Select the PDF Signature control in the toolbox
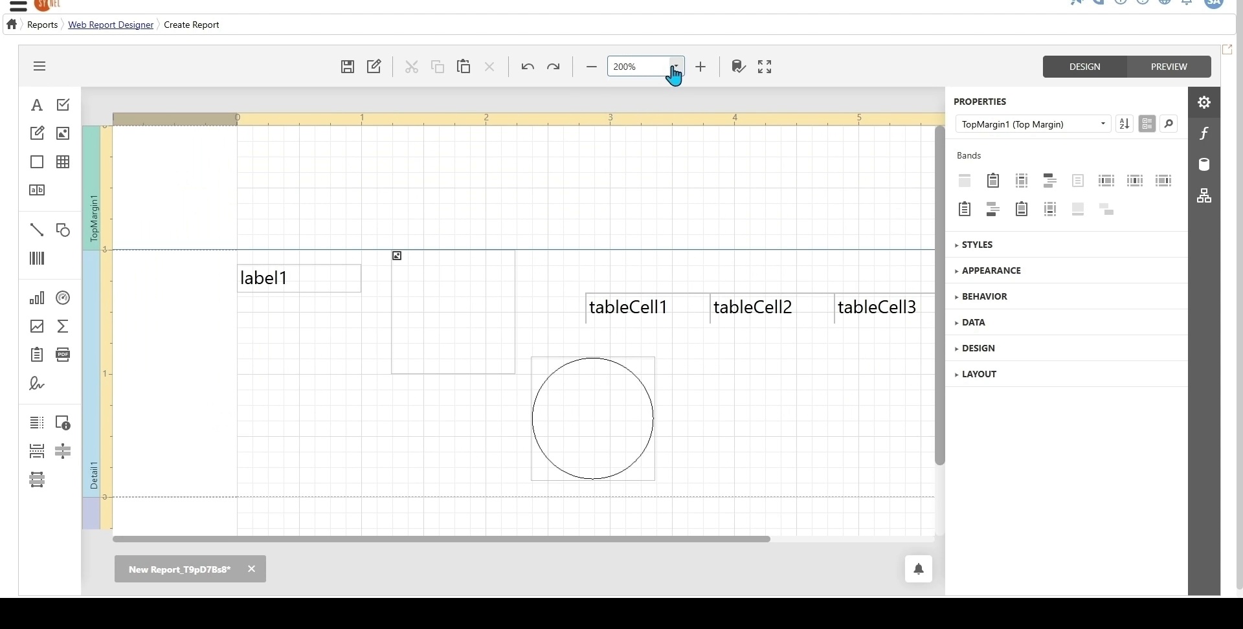Image resolution: width=1243 pixels, height=629 pixels. coord(37,384)
